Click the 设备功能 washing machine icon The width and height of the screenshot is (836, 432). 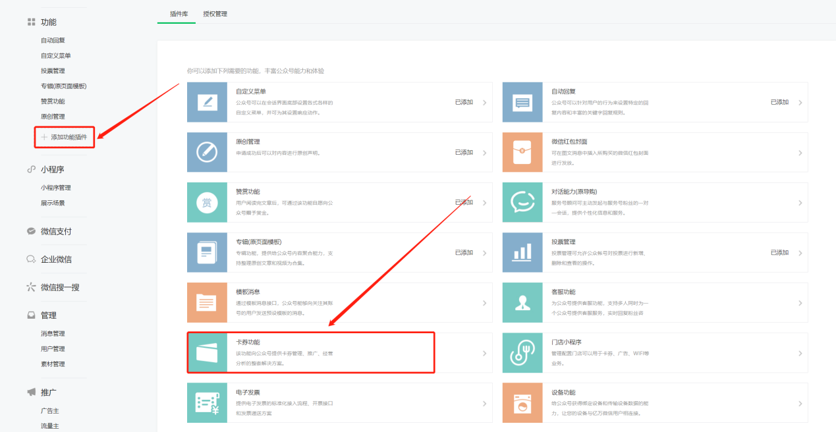(522, 403)
